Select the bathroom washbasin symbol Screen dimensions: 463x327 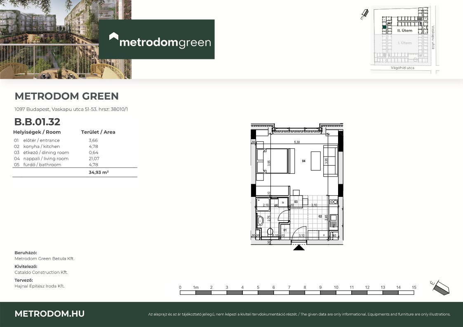pyautogui.click(x=260, y=221)
